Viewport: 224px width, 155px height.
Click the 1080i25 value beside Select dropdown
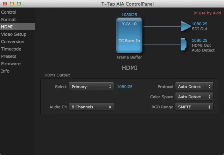click(125, 87)
